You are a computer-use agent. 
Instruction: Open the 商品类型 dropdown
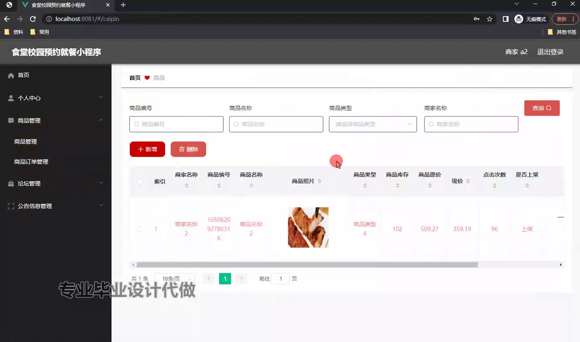[x=373, y=124]
